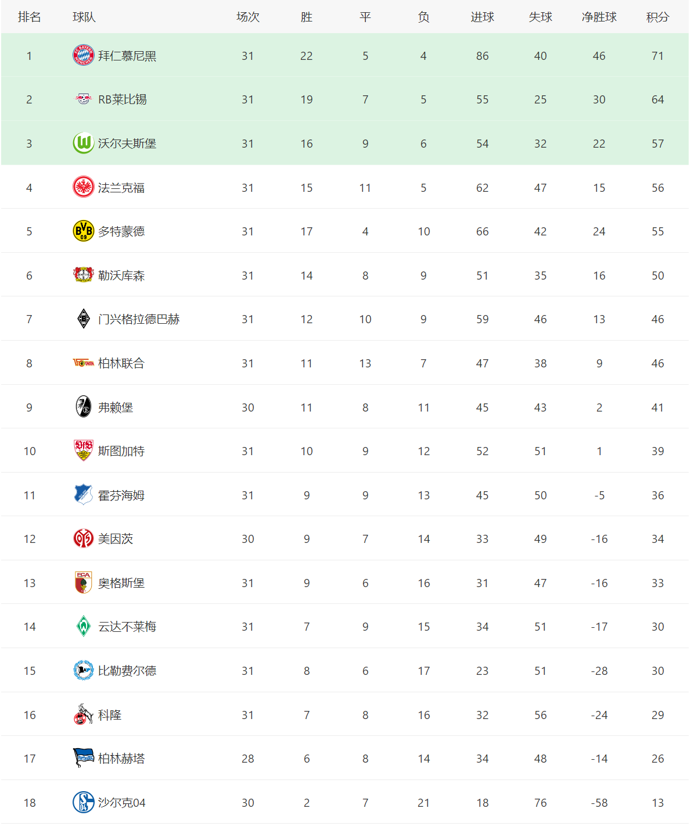Open the 科隆 team name link
The image size is (691, 826).
[110, 715]
